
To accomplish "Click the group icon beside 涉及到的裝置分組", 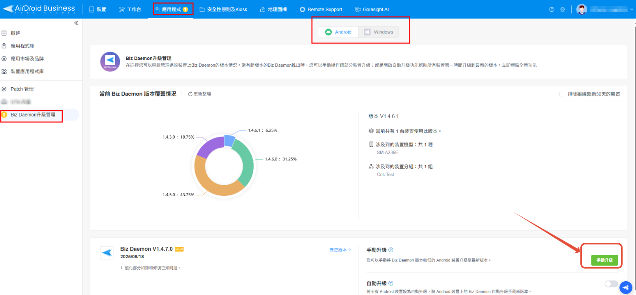I will (371, 166).
